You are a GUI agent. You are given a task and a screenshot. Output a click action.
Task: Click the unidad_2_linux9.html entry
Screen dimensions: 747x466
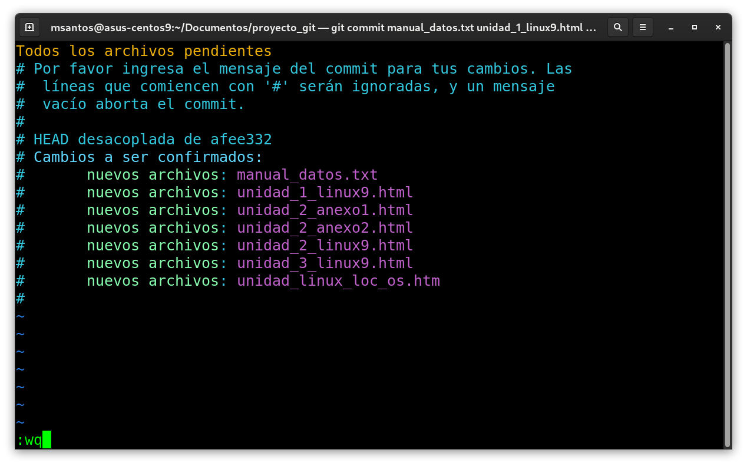325,246
